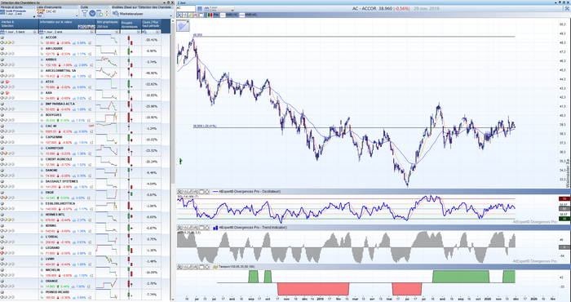
Task: Click the blank panel icon in price toolbar
Action: point(201,15)
